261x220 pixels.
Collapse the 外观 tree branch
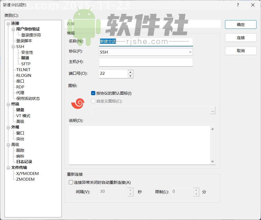click(x=8, y=127)
